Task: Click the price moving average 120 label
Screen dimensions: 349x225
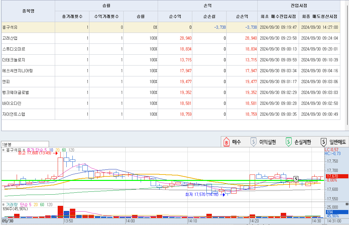Action: point(71,150)
